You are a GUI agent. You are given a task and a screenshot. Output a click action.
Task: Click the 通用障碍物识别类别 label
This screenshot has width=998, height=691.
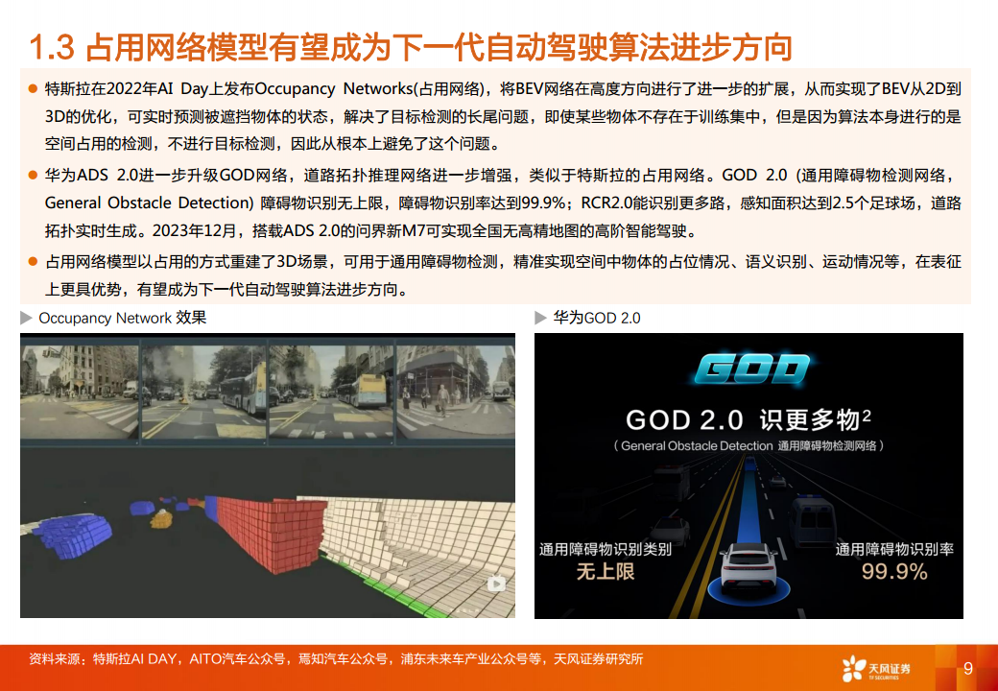click(x=606, y=549)
